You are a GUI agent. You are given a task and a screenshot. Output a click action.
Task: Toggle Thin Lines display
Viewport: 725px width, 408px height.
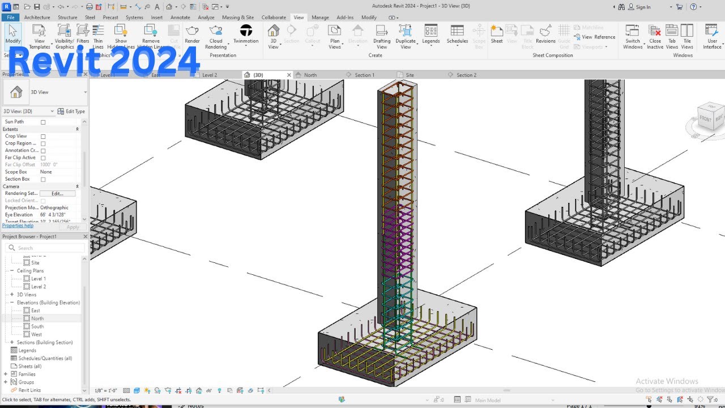98,37
